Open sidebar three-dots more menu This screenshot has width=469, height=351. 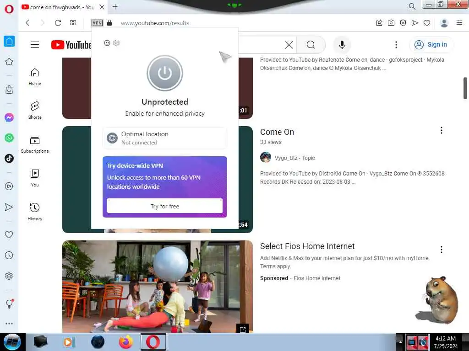[x=9, y=324]
